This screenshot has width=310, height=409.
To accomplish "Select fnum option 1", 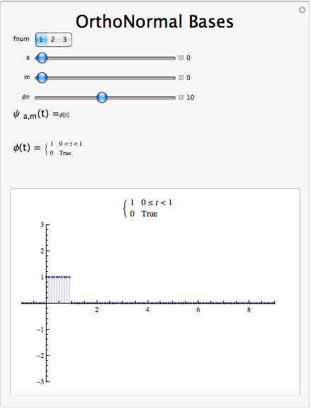I will tap(42, 40).
